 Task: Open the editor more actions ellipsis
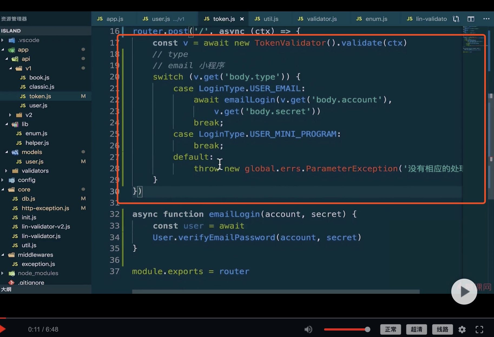pos(486,19)
